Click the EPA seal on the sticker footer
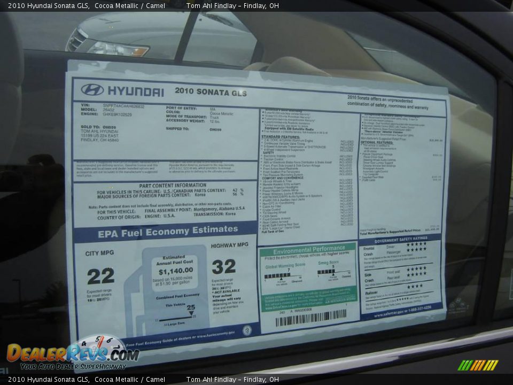 [x=247, y=330]
